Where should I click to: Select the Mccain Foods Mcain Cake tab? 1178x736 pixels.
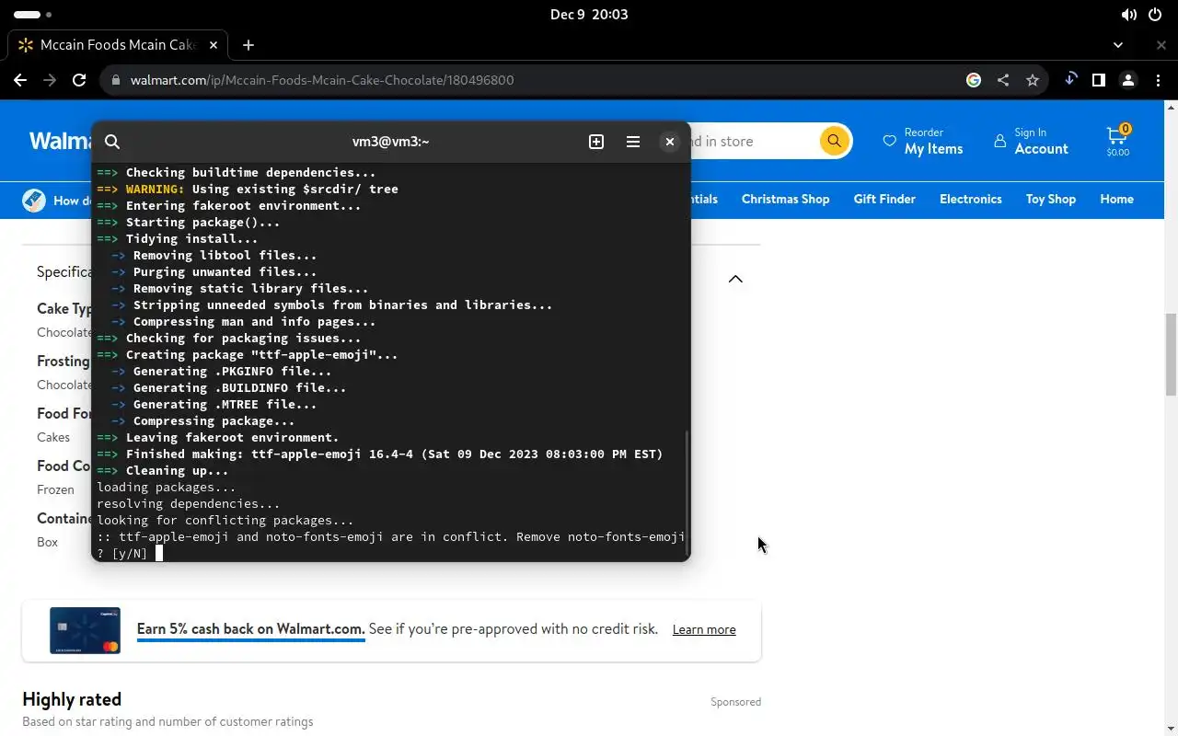[x=118, y=44]
